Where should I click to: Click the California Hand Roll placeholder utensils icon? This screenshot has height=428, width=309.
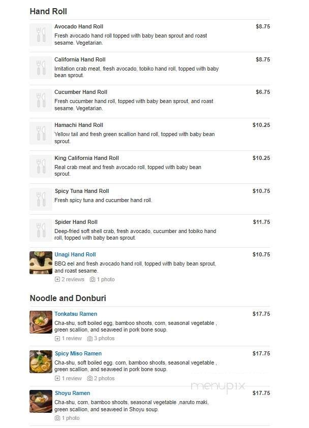click(x=41, y=68)
